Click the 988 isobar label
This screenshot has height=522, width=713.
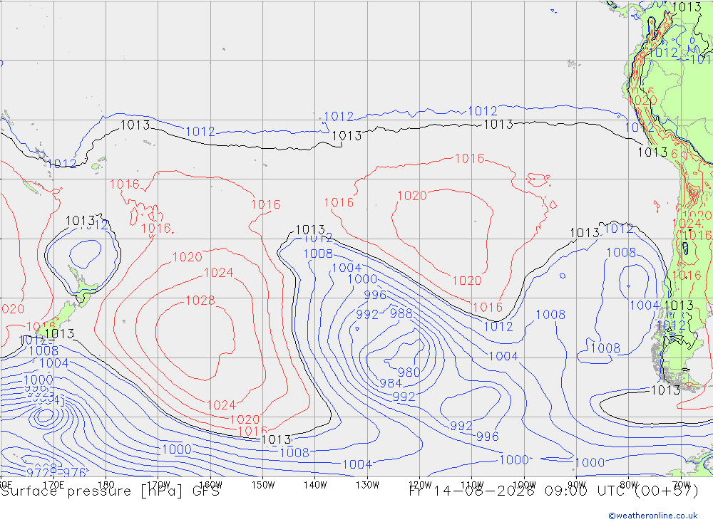[x=401, y=313]
